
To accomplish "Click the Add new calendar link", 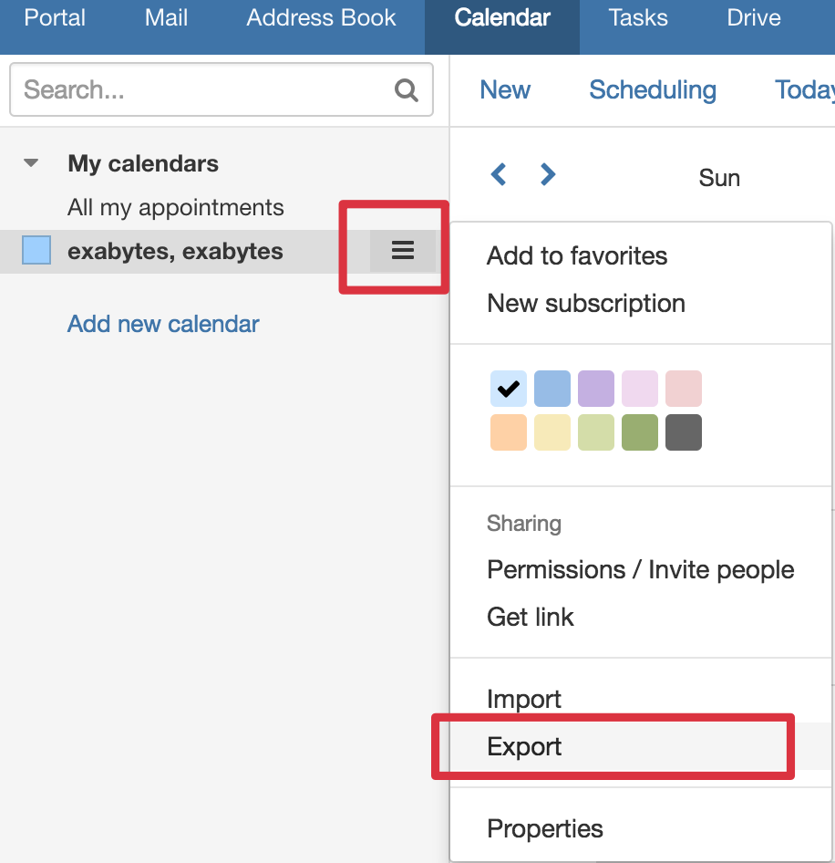I will point(163,324).
